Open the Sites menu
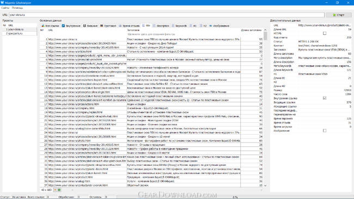This screenshot has height=199, width=354. (5, 8)
